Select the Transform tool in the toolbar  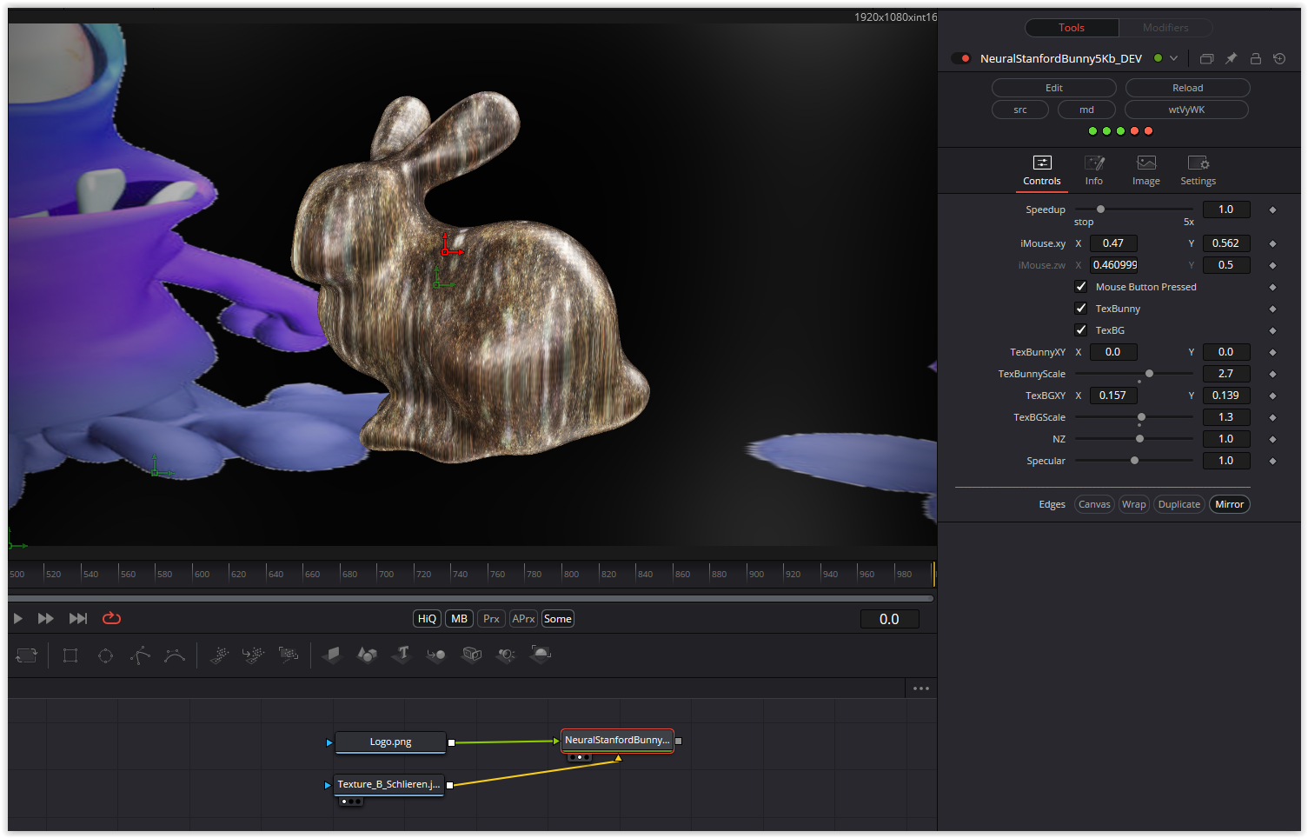click(27, 655)
